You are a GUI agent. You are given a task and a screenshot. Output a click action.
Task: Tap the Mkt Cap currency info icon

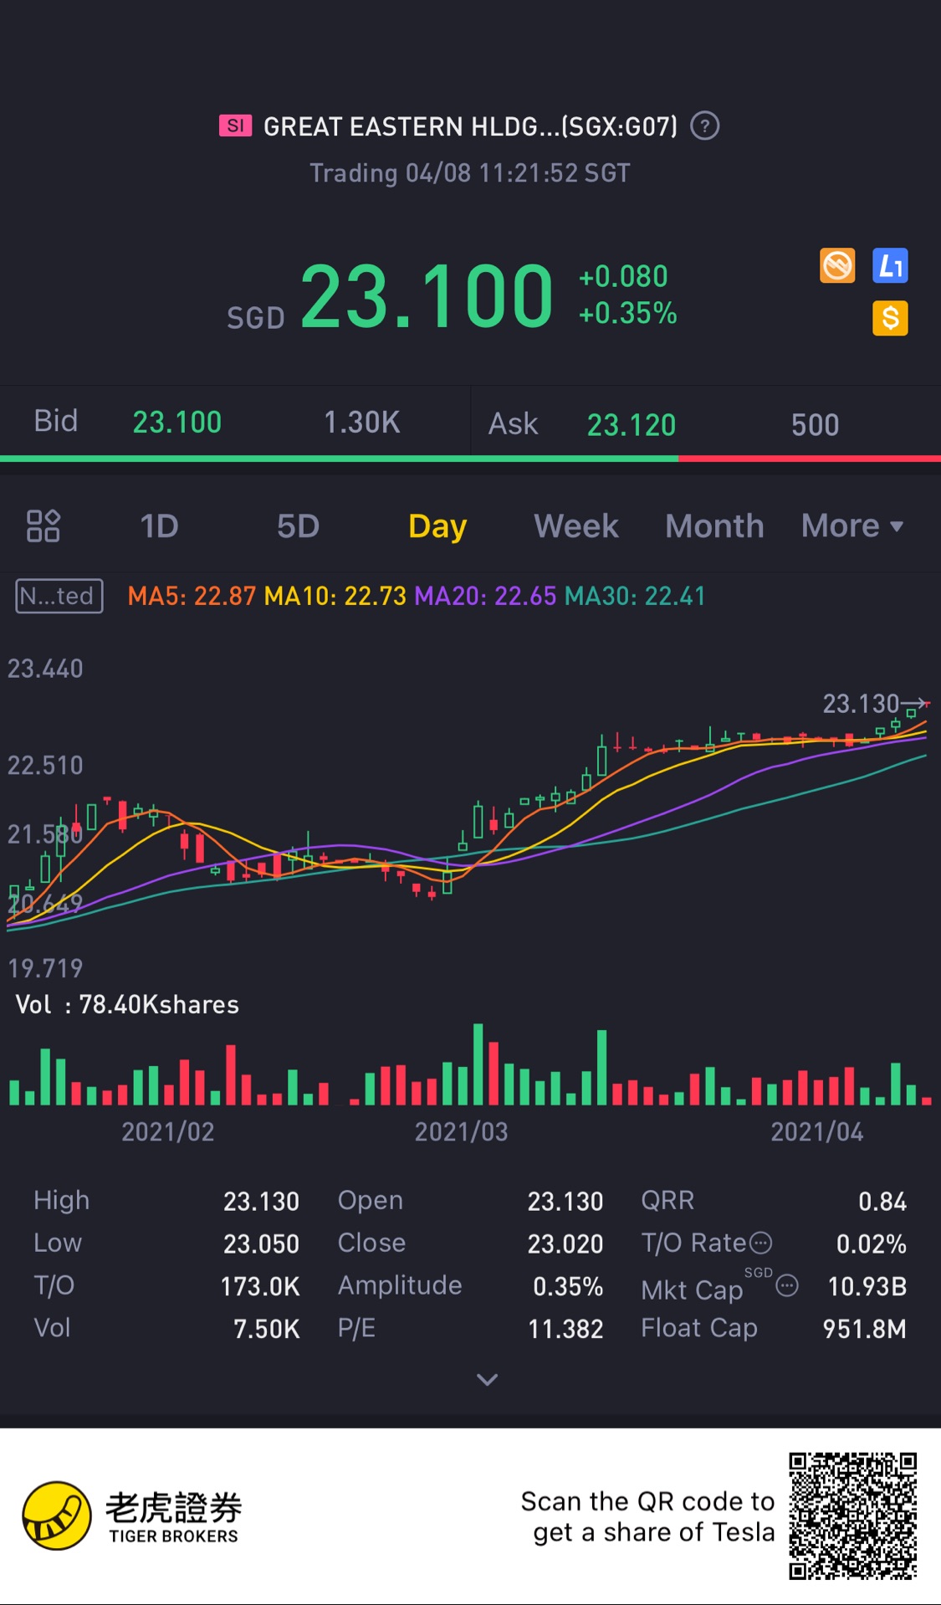(787, 1285)
